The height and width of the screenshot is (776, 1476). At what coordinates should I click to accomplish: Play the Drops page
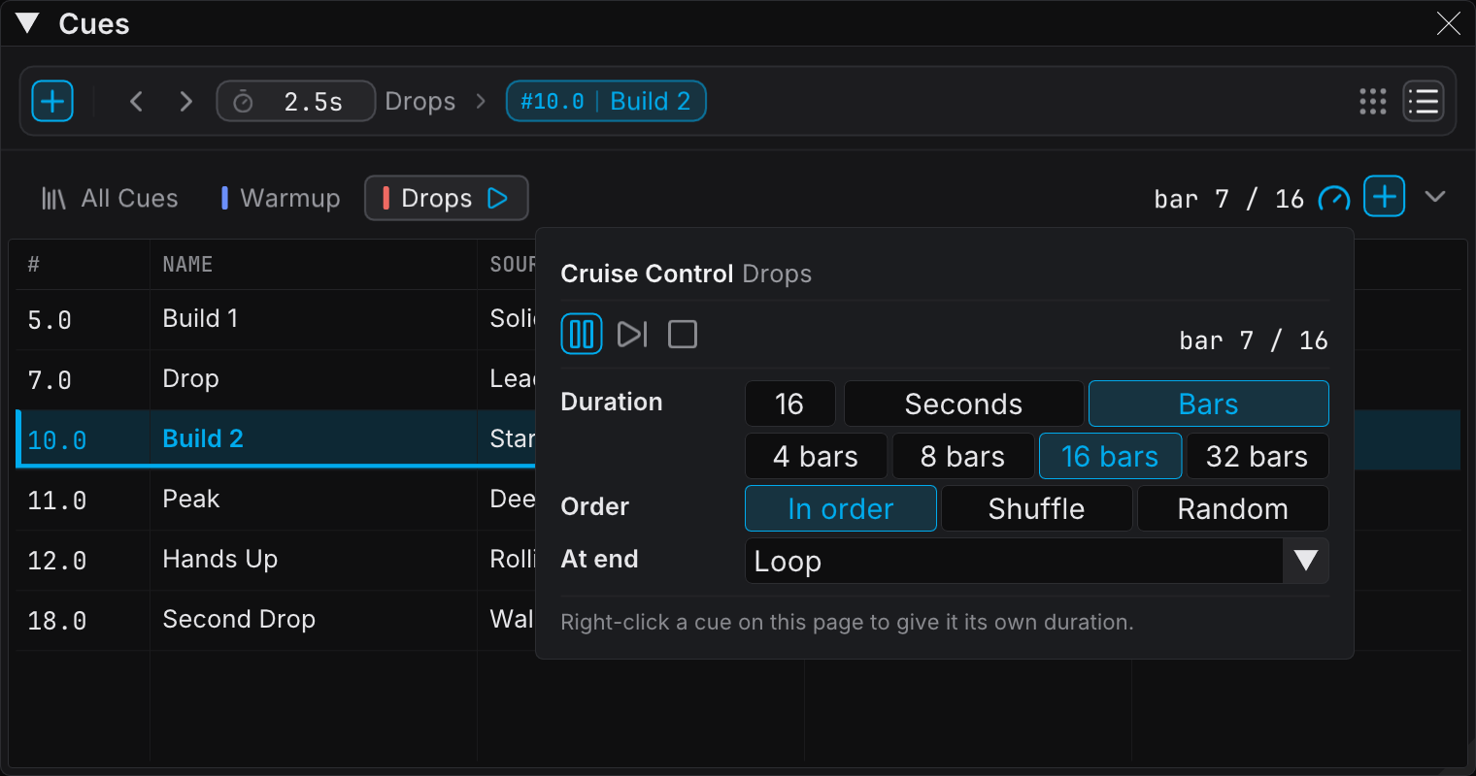coord(497,198)
